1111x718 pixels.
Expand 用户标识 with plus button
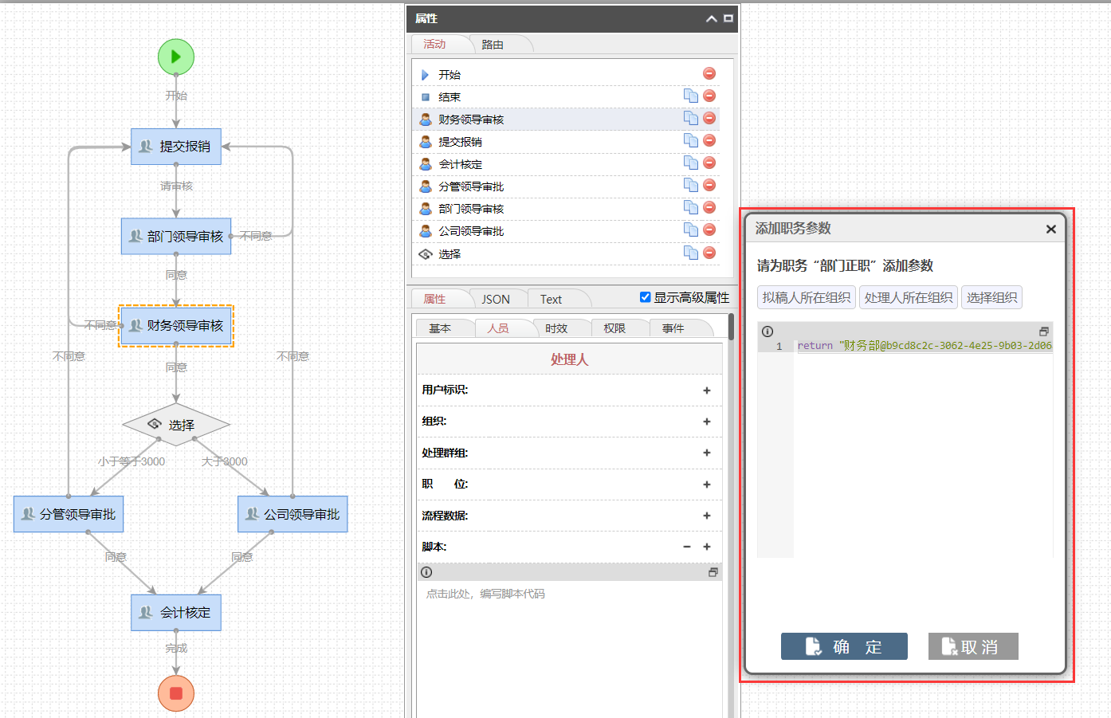click(x=706, y=390)
